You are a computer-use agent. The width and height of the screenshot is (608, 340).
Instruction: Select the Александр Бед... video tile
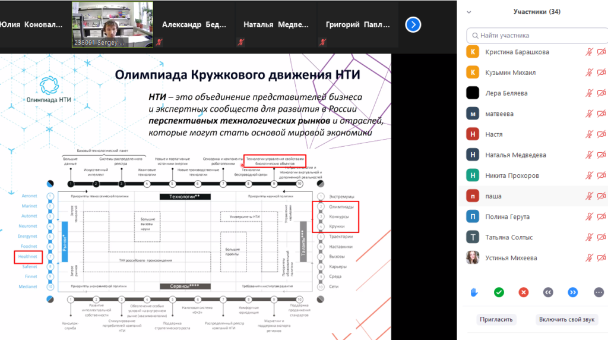click(x=194, y=24)
